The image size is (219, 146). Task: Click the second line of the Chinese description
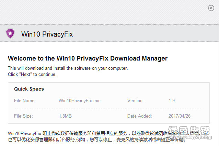click(97, 140)
